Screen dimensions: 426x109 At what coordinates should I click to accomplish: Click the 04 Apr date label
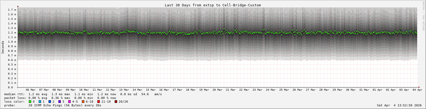[417, 90]
